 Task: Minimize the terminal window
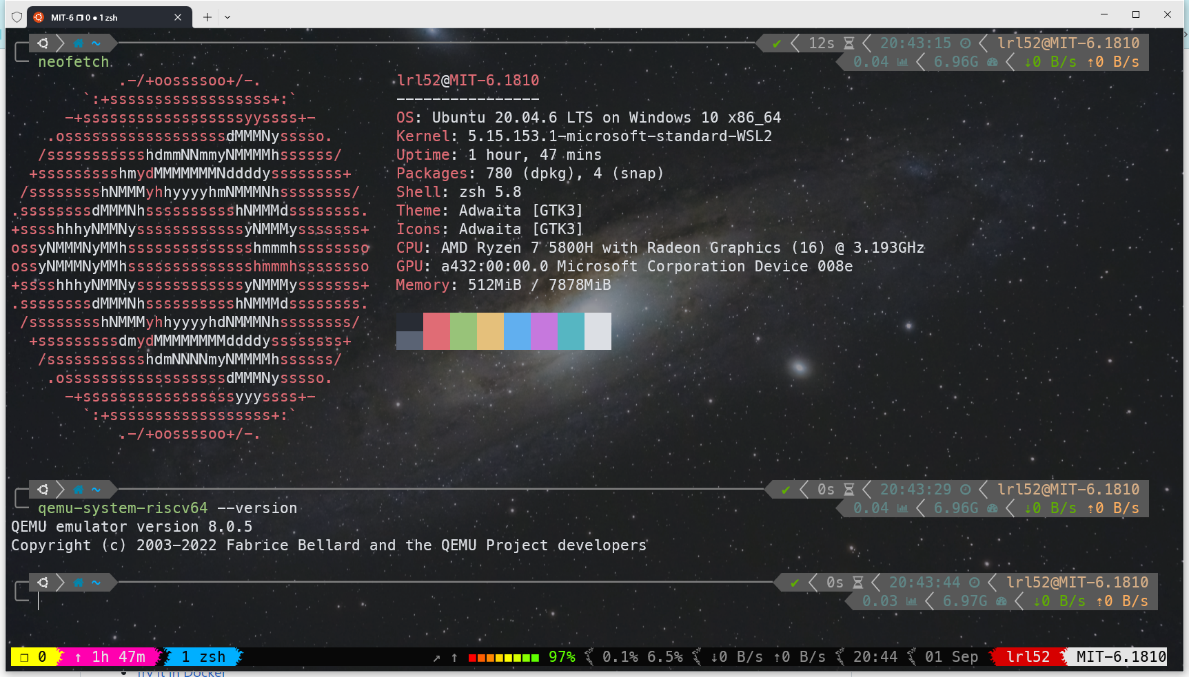(x=1104, y=14)
